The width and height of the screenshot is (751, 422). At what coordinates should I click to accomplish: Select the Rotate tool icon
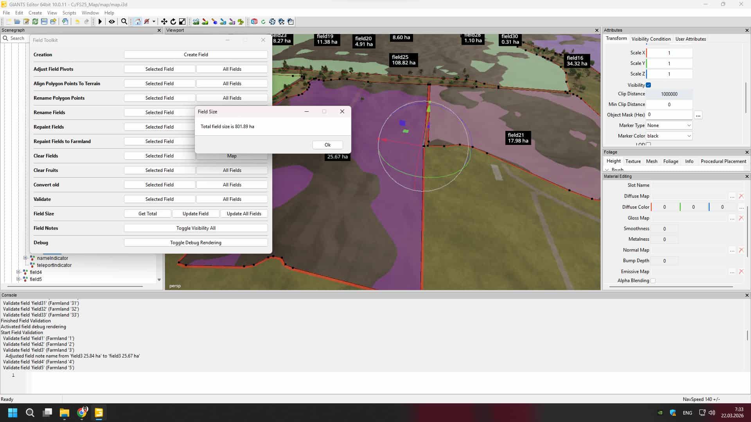173,21
